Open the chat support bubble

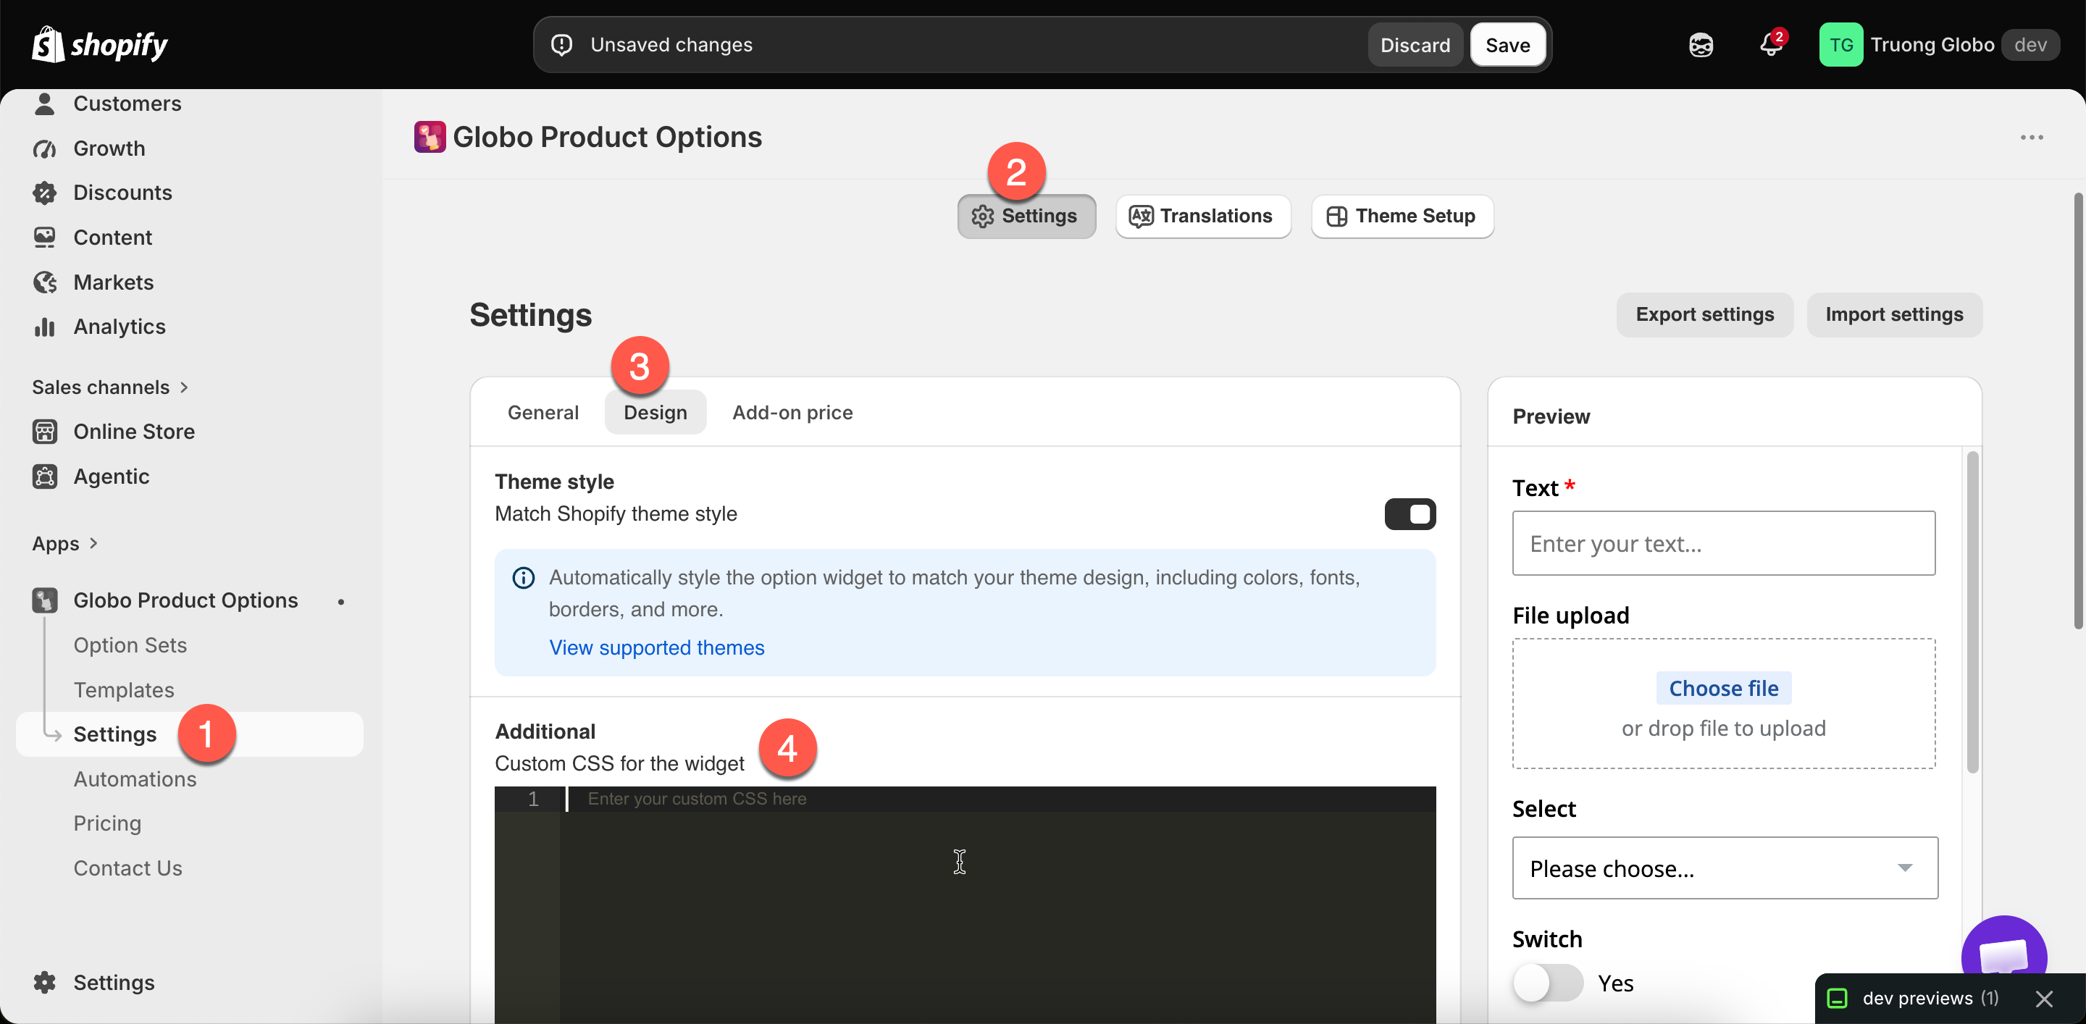[2003, 947]
